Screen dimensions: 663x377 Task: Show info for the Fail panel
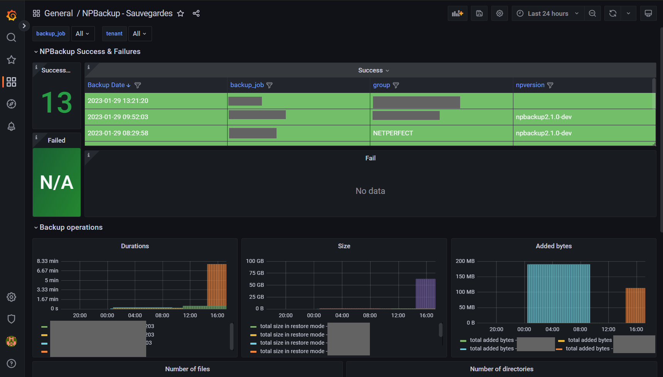(89, 155)
